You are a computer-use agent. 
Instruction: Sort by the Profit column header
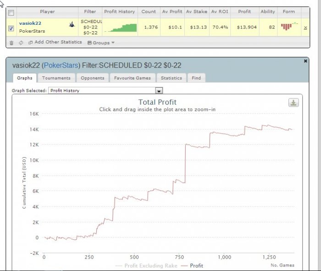pyautogui.click(x=244, y=11)
